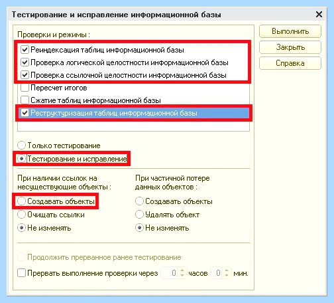Click the minutes (мин.) input field

click(x=216, y=273)
